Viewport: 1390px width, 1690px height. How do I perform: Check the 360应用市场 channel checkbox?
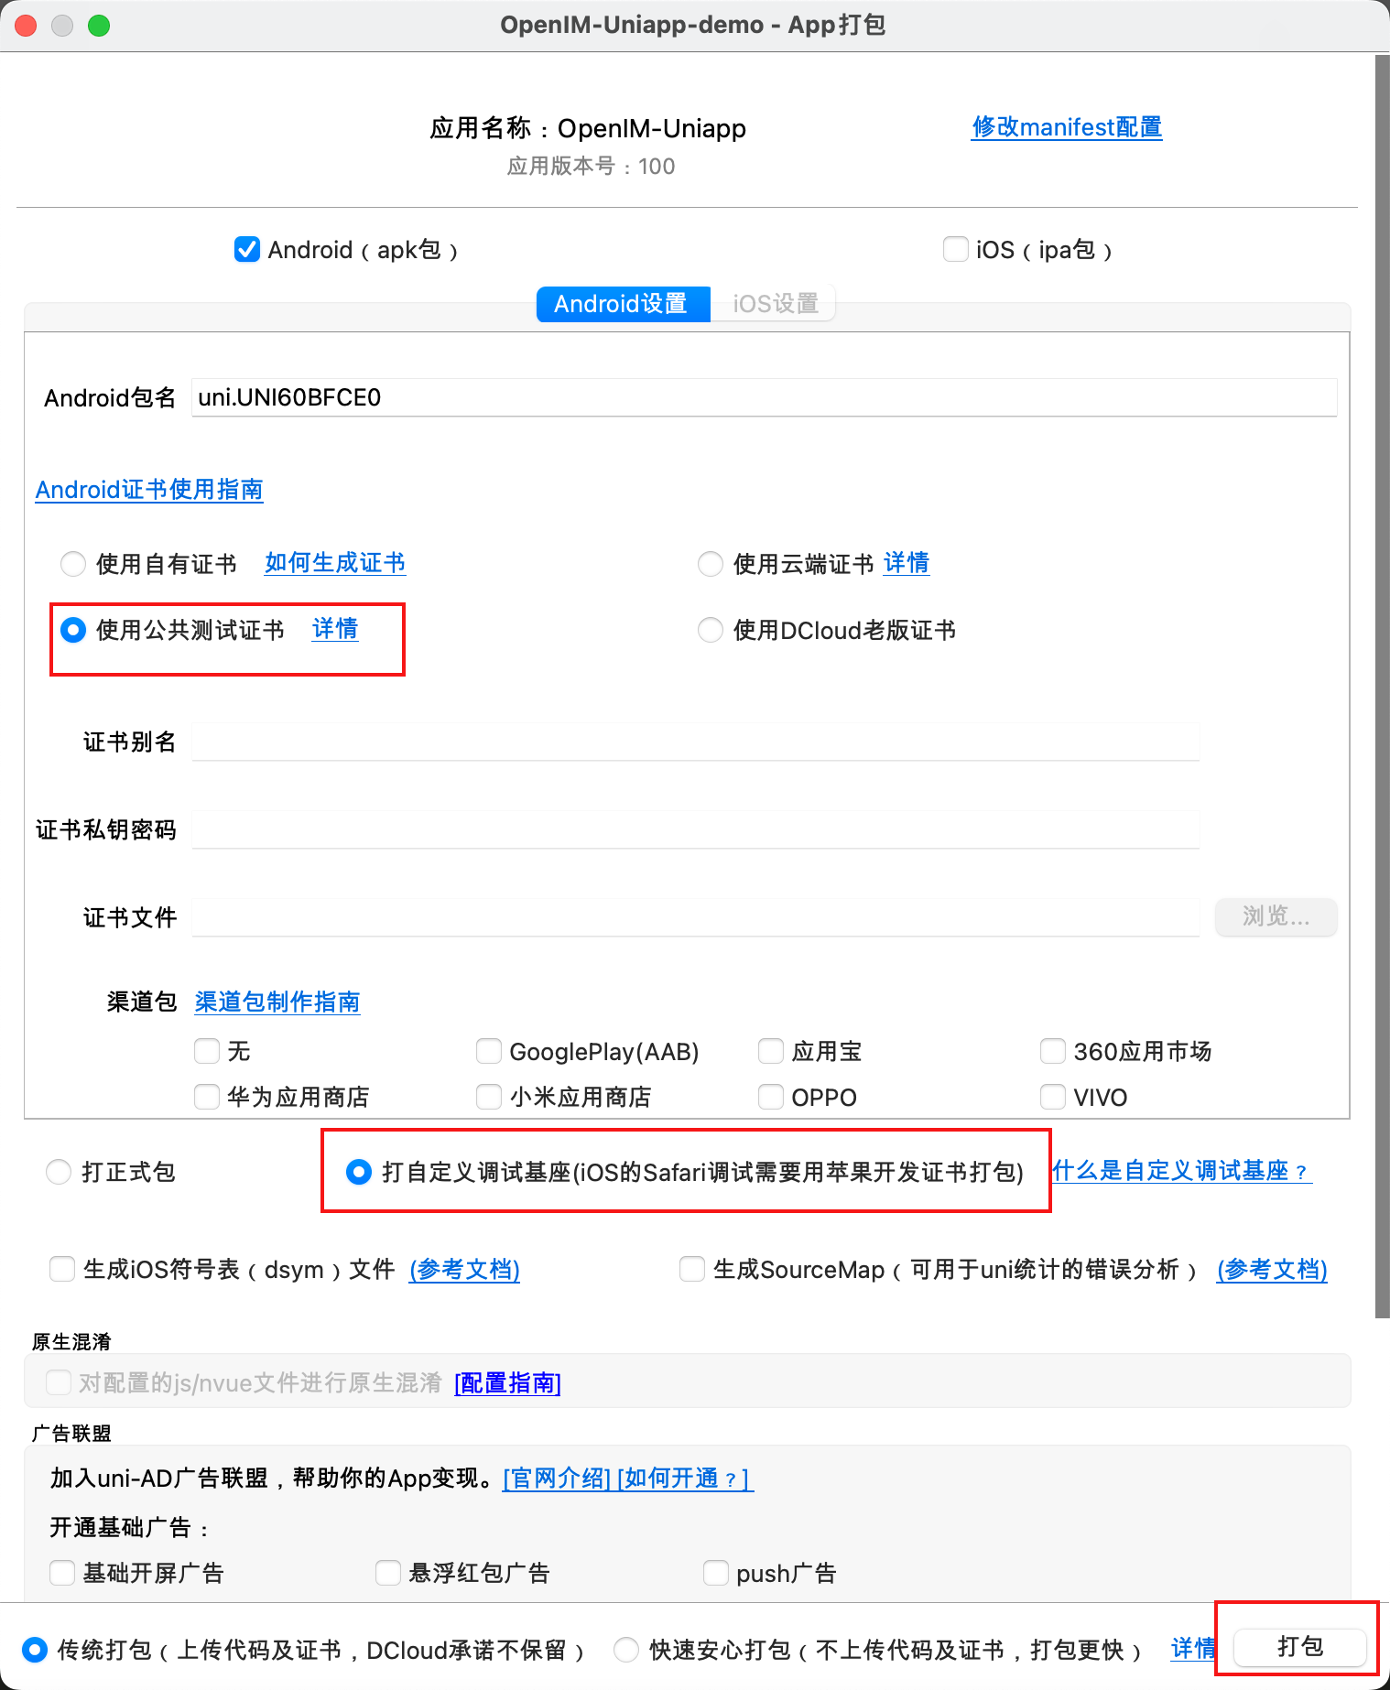pyautogui.click(x=1053, y=1051)
